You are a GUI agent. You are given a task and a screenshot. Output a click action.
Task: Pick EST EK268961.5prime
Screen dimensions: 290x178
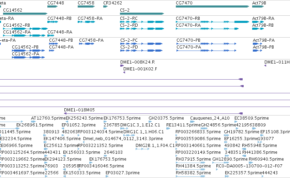[35, 125]
